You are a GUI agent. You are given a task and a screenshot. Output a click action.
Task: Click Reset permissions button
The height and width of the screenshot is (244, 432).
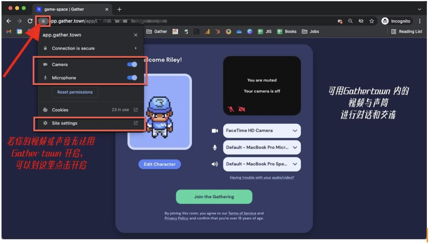pos(75,92)
